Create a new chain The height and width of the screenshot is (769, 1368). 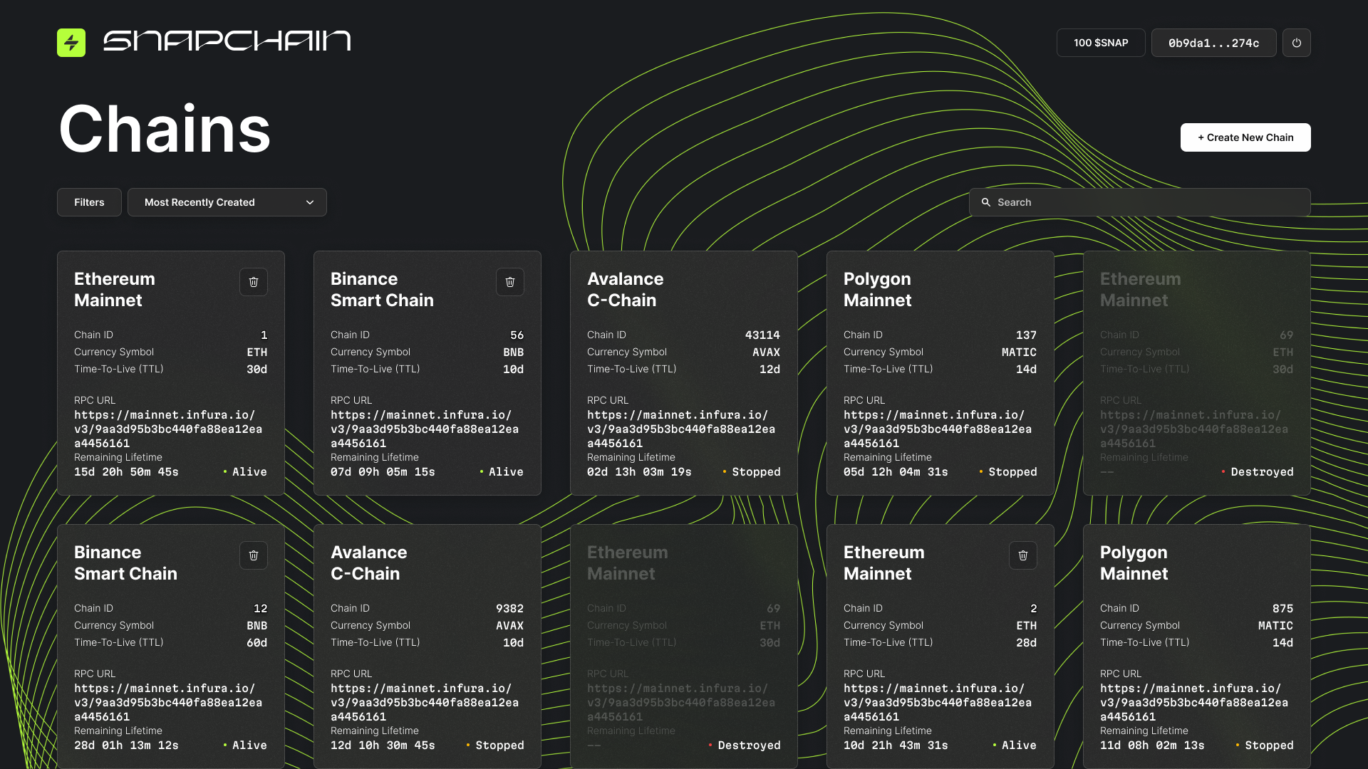1245,137
